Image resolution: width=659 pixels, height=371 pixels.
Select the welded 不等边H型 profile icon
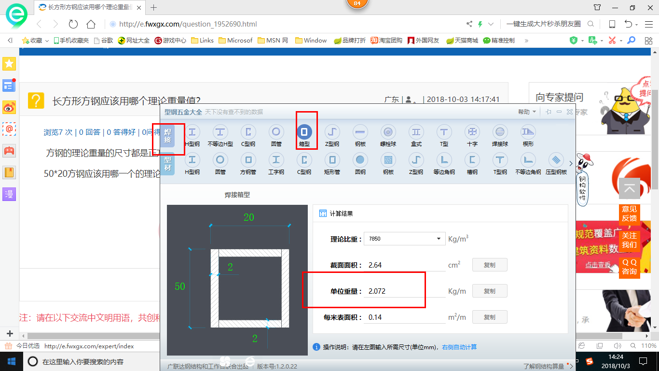click(x=220, y=131)
